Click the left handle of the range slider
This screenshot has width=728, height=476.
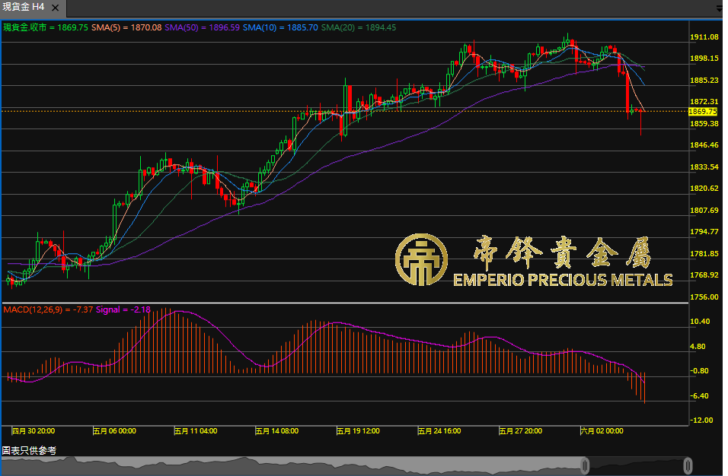(x=585, y=465)
